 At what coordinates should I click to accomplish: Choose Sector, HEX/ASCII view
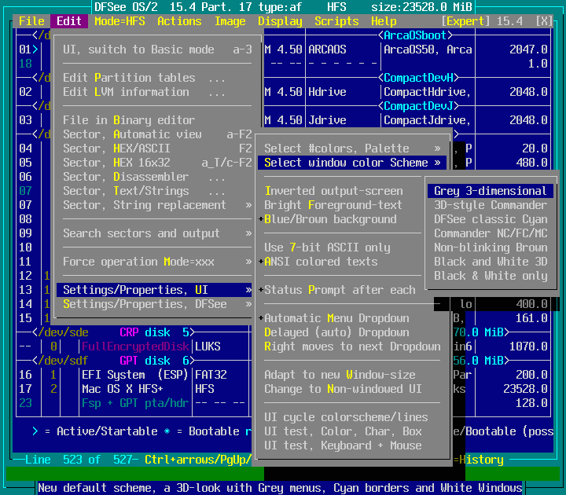tap(154, 148)
